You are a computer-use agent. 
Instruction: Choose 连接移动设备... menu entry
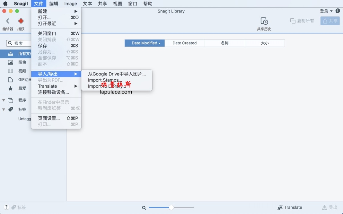click(56, 92)
